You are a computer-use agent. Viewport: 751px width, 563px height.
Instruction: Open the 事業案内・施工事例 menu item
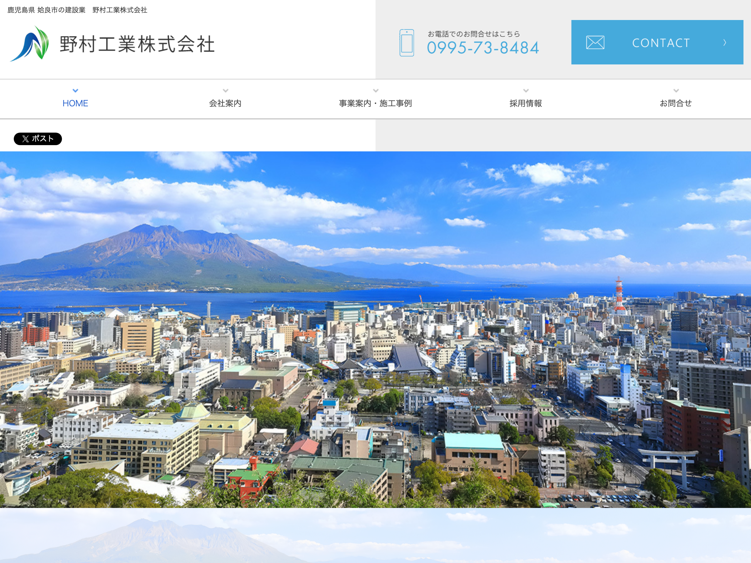[375, 103]
